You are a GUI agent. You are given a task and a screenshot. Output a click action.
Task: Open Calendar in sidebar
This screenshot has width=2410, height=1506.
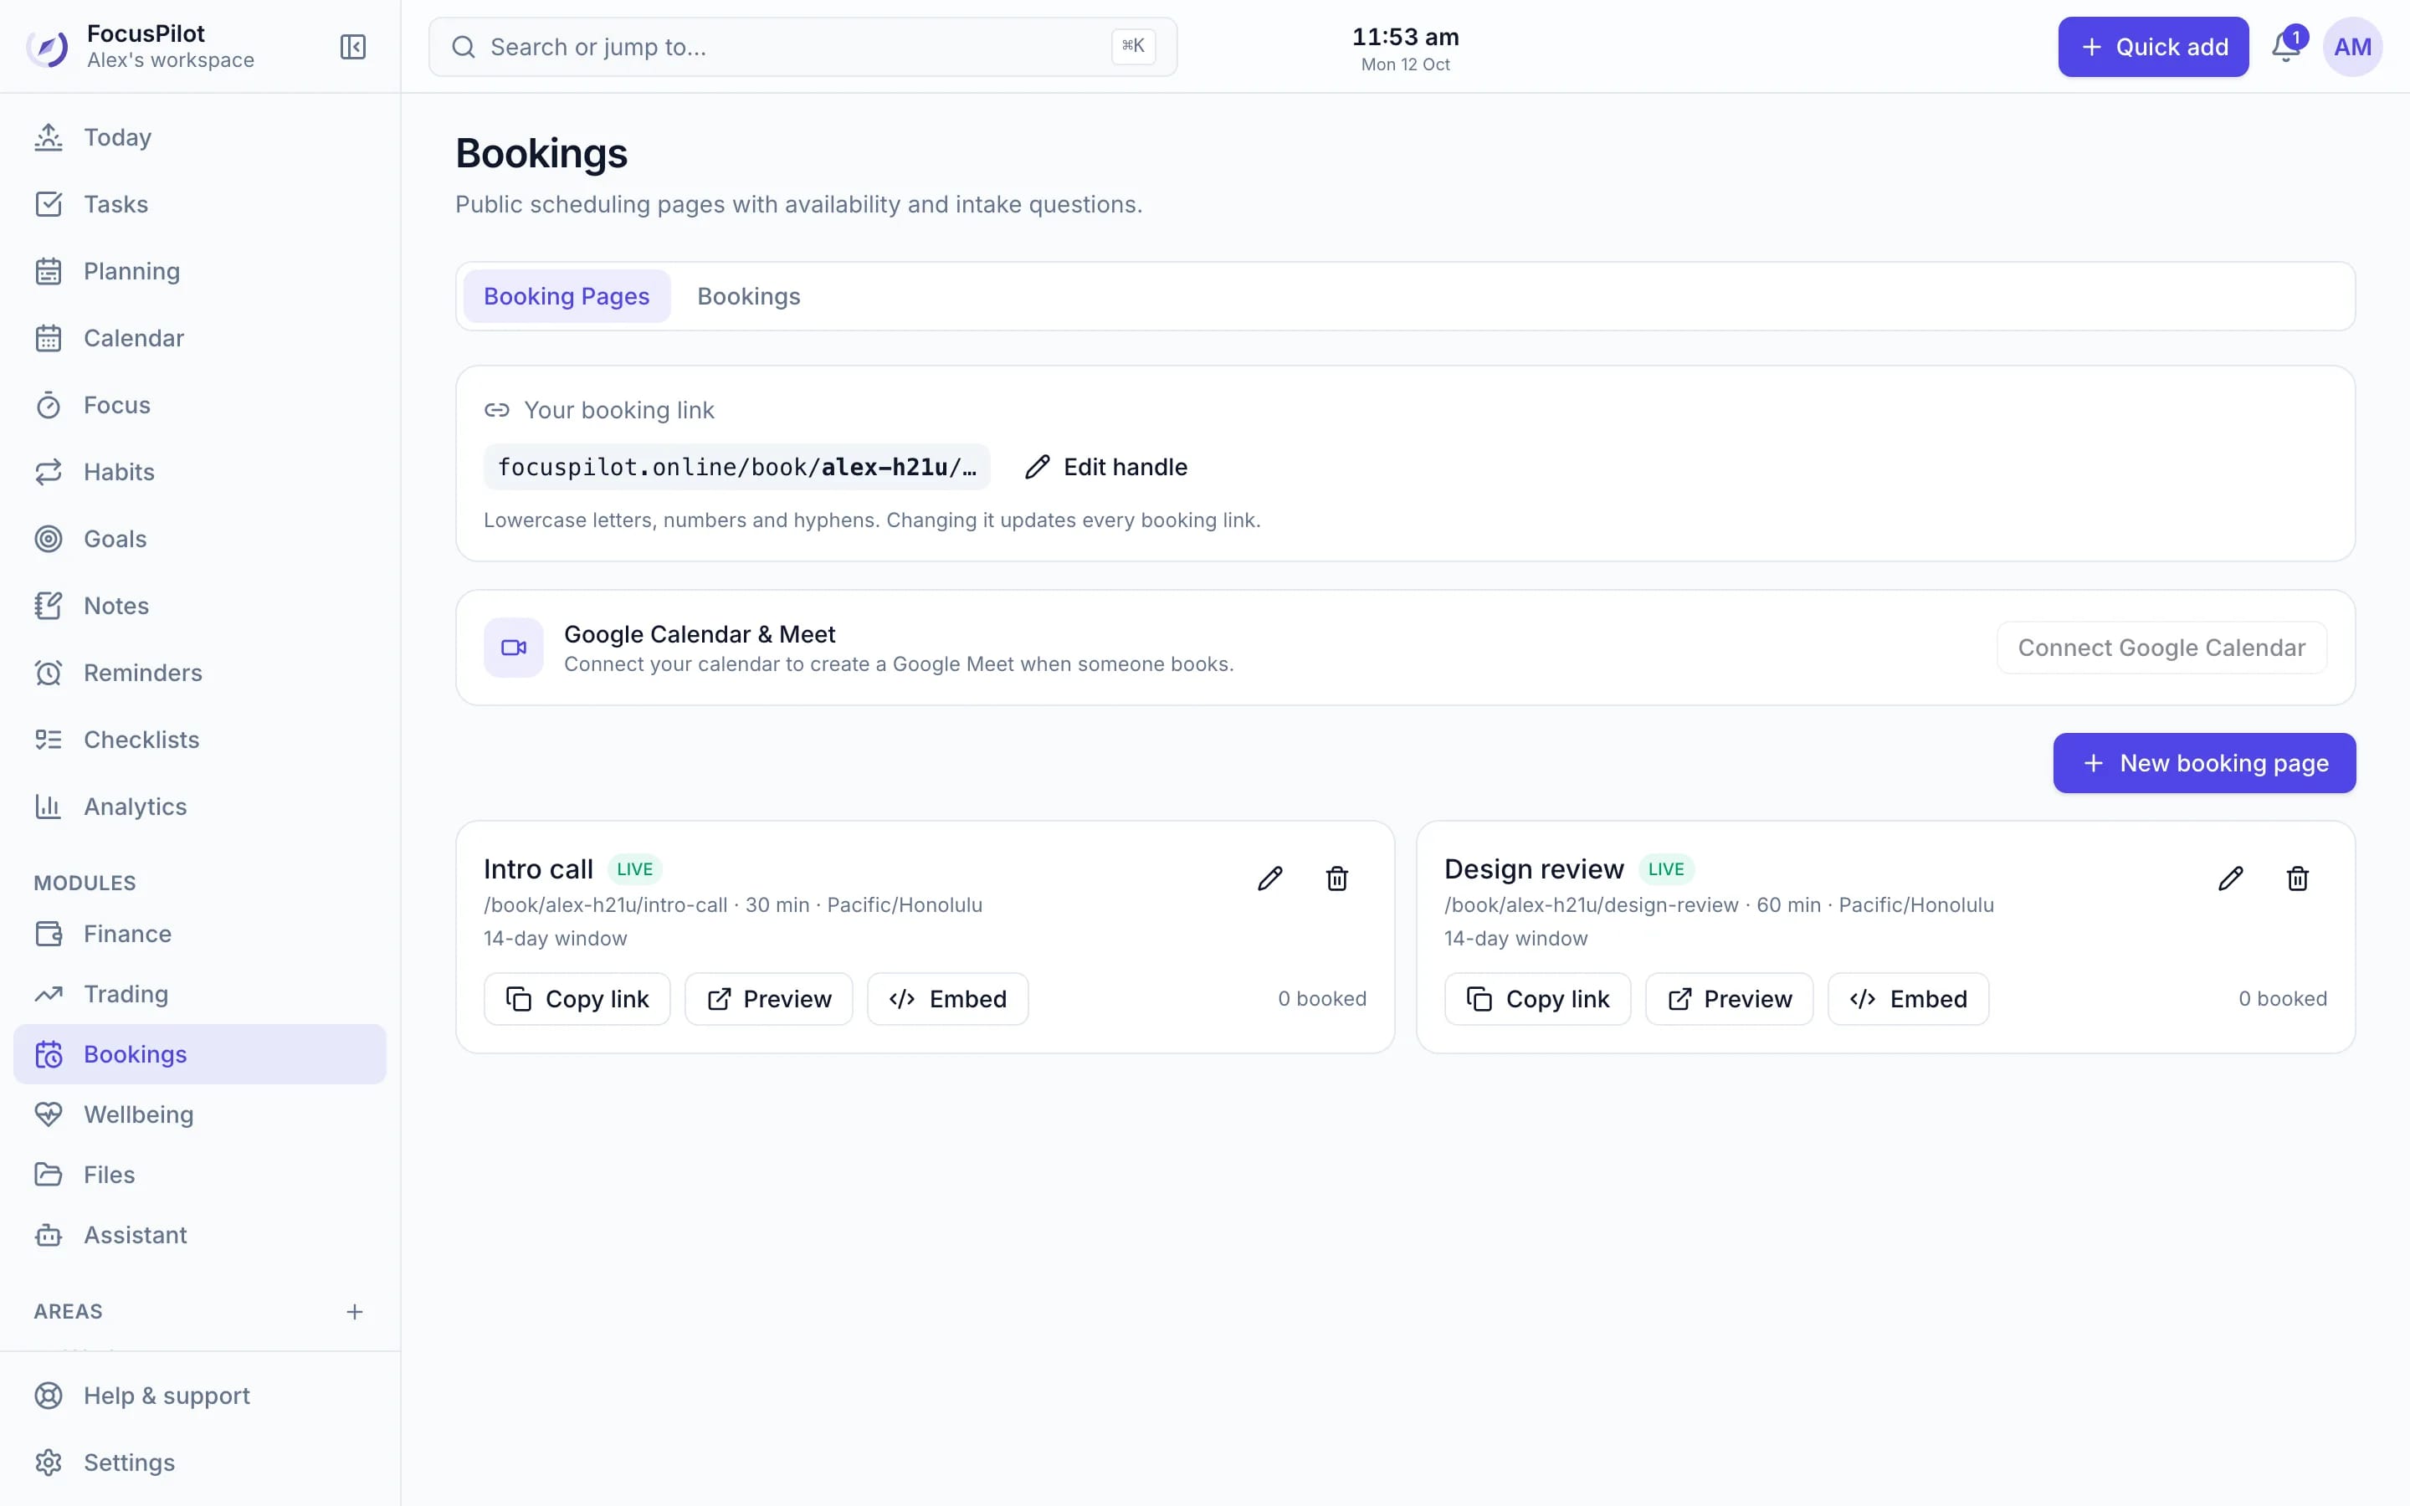tap(199, 338)
